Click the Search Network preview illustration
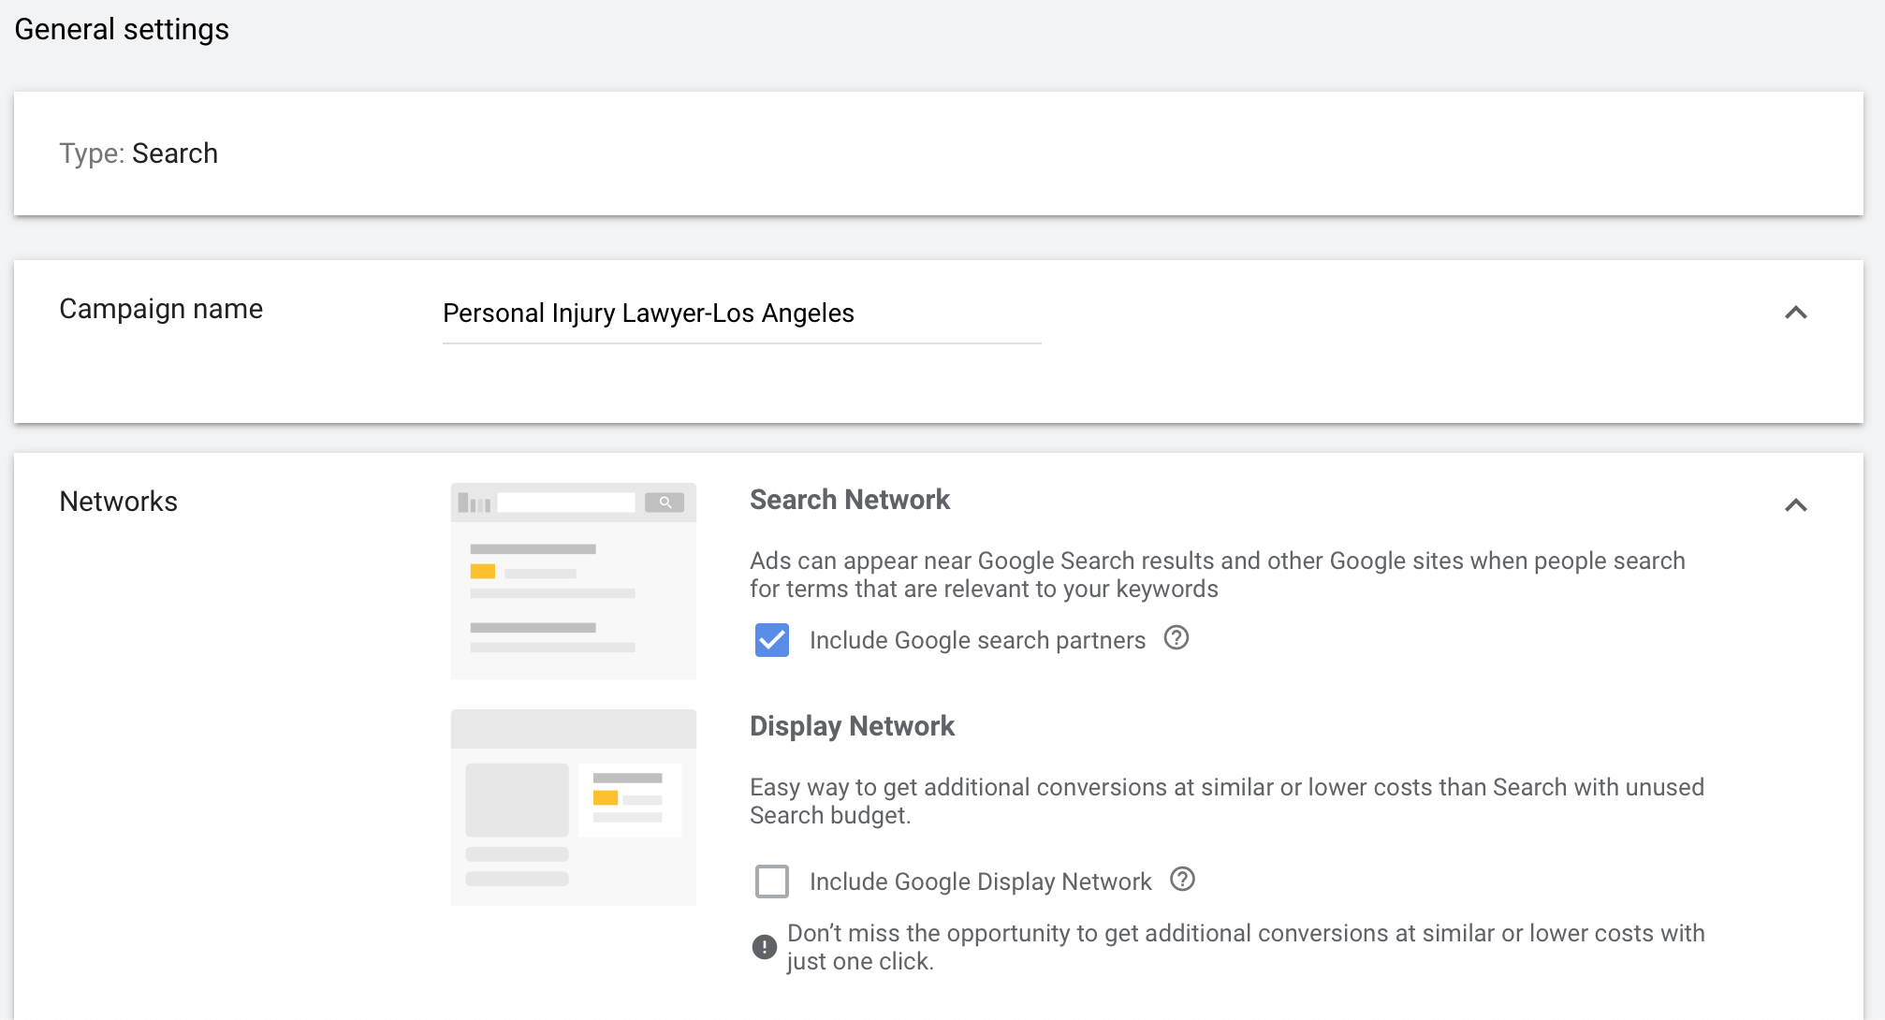The width and height of the screenshot is (1885, 1020). click(573, 580)
